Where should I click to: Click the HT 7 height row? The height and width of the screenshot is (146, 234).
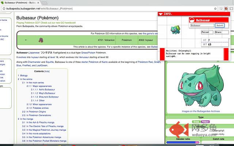215,40
